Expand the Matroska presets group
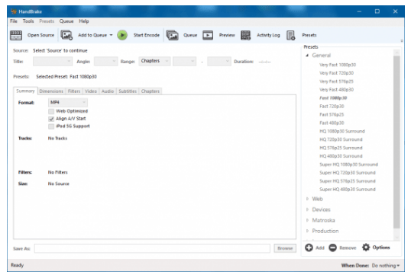The height and width of the screenshot is (278, 411). click(x=307, y=220)
